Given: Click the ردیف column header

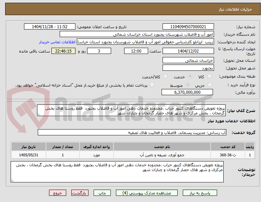Looking at the screenshot, I should 250,147.
